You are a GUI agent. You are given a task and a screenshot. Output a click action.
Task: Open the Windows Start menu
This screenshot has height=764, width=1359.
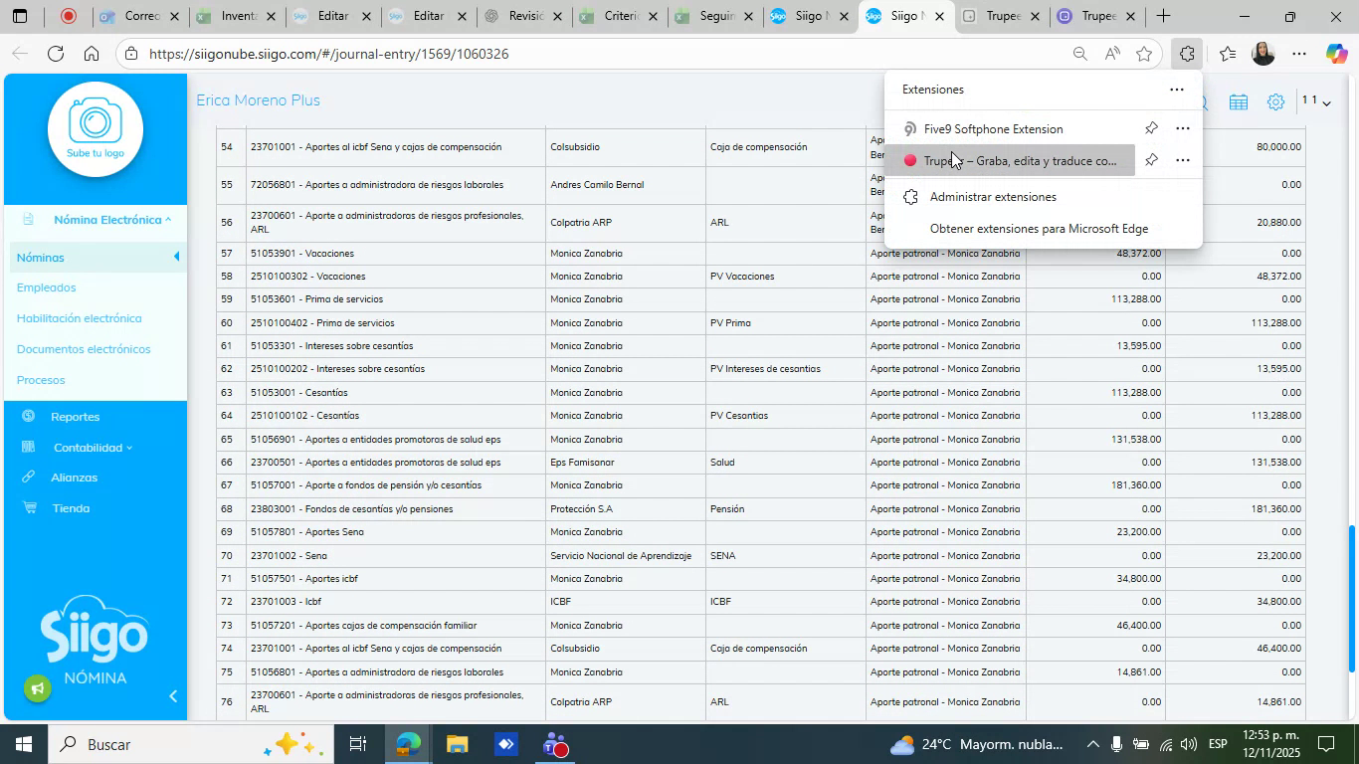(22, 744)
